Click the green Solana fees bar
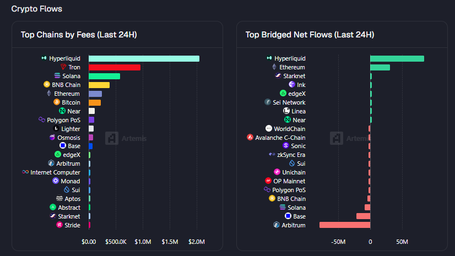This screenshot has height=256, width=455. click(x=105, y=76)
